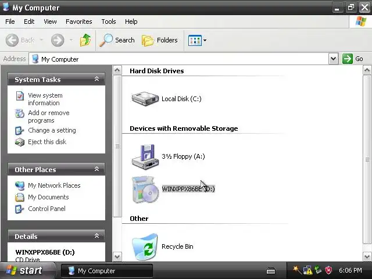Click the task pane scroll down arrow

pos(117,257)
